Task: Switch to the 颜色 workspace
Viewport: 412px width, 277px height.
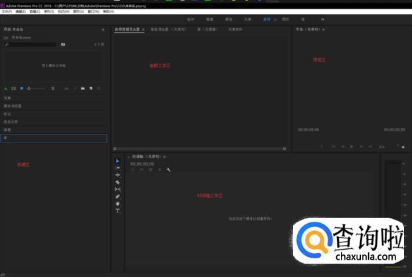Action: tap(229, 19)
